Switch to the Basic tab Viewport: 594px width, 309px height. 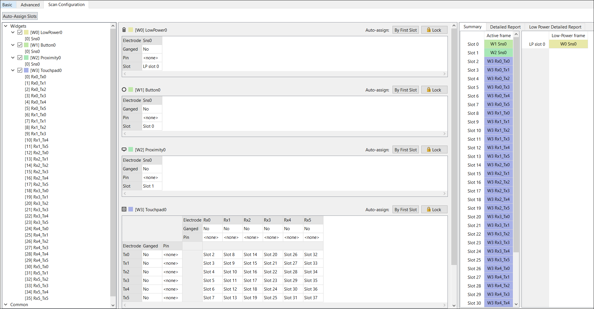[7, 5]
